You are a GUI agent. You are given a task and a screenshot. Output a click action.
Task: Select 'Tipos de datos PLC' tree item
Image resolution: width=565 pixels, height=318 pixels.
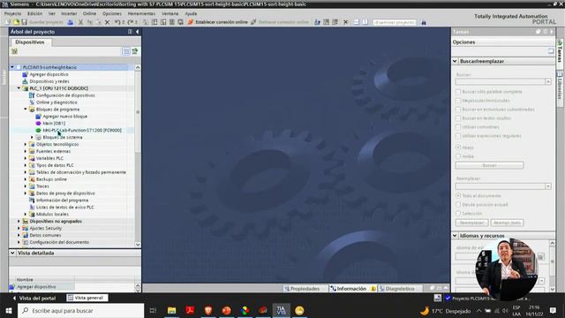point(55,165)
